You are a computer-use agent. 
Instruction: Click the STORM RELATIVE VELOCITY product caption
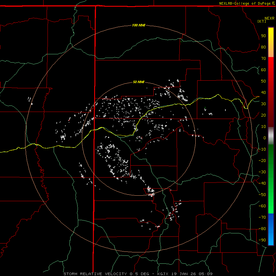[x=95, y=274]
